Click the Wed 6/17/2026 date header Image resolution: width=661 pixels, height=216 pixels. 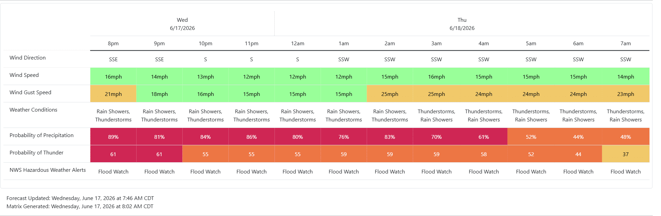click(x=182, y=24)
